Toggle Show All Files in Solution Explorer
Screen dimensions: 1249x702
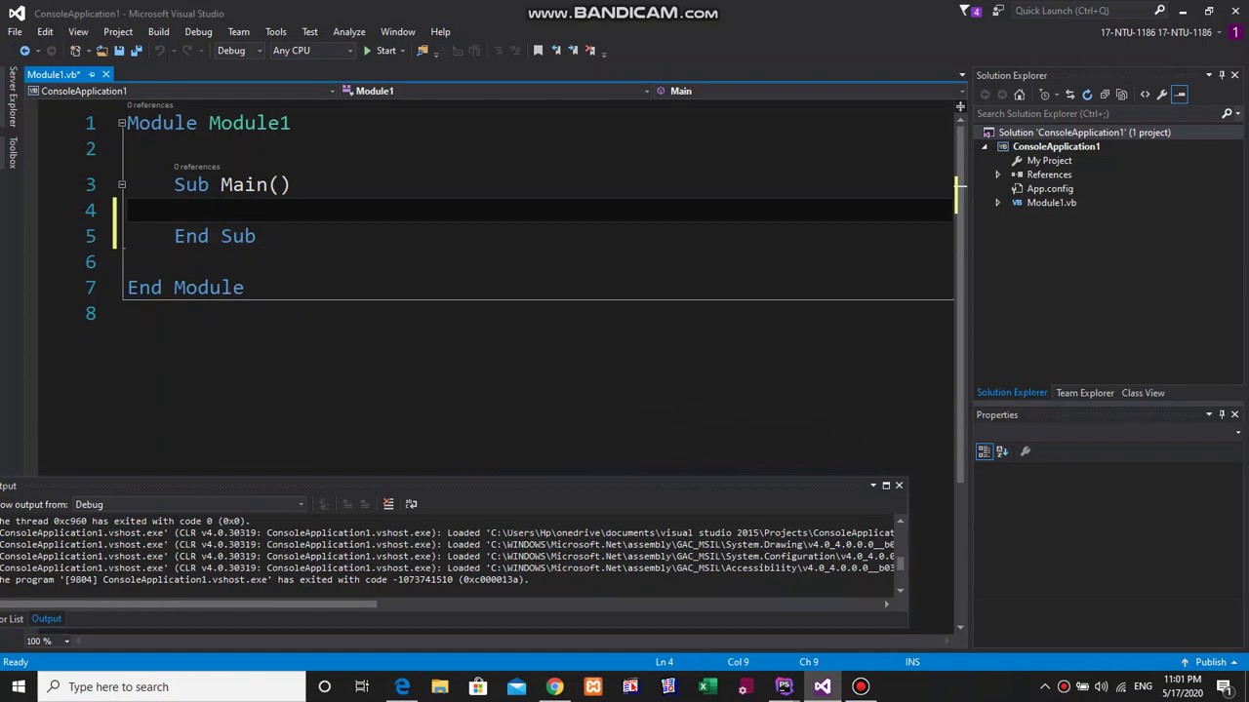tap(1122, 95)
